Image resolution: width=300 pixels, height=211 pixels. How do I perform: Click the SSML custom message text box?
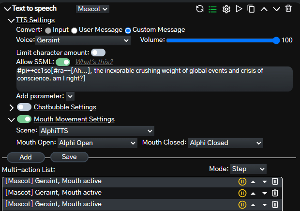(154, 79)
